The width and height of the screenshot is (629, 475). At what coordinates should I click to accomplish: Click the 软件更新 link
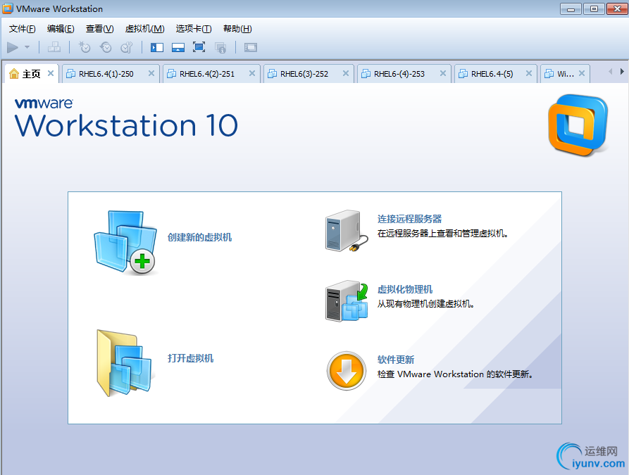click(x=396, y=360)
